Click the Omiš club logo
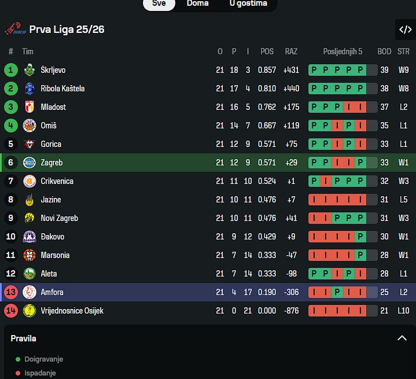Screen dimensions: 416x379 tap(29, 126)
